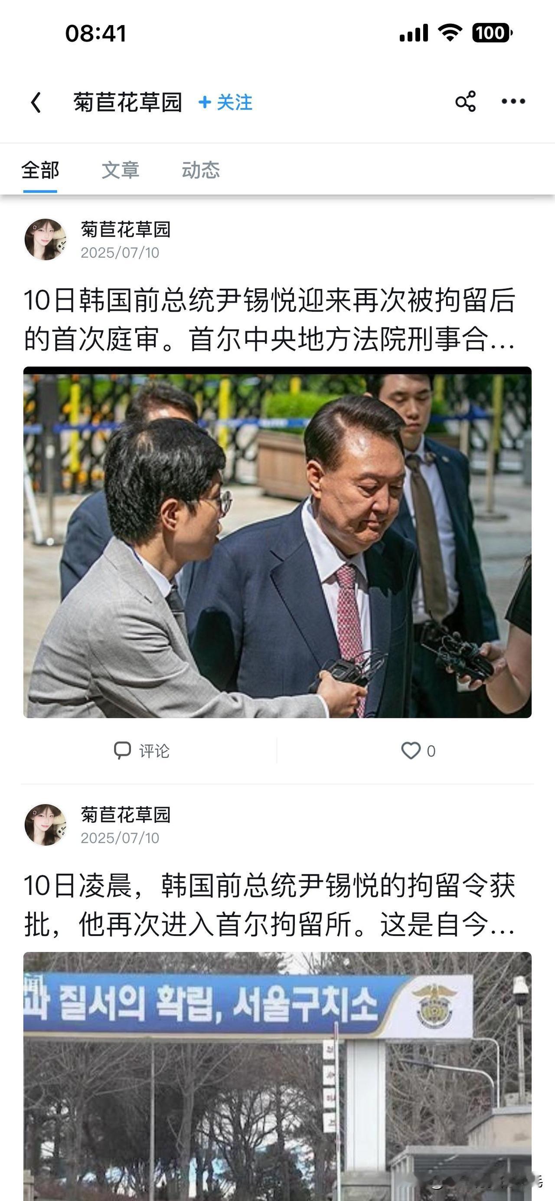The image size is (555, 1201).
Task: Open second post's author avatar
Action: [45, 824]
